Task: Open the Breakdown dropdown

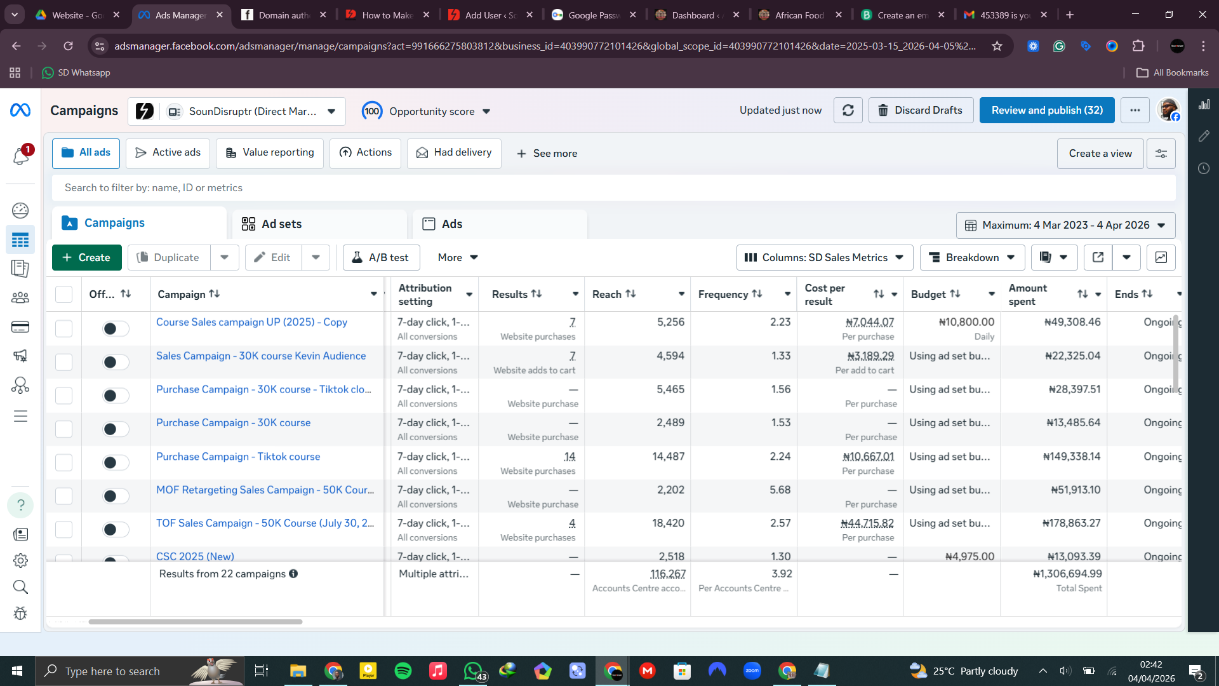Action: tap(972, 257)
